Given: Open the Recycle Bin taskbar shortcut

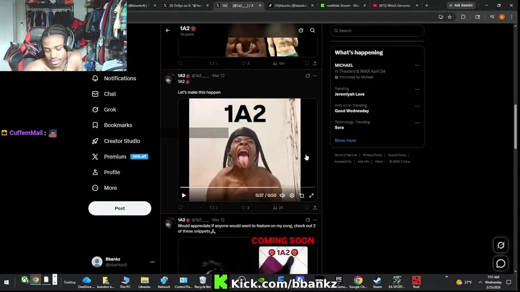Looking at the screenshot, I should pos(202,282).
